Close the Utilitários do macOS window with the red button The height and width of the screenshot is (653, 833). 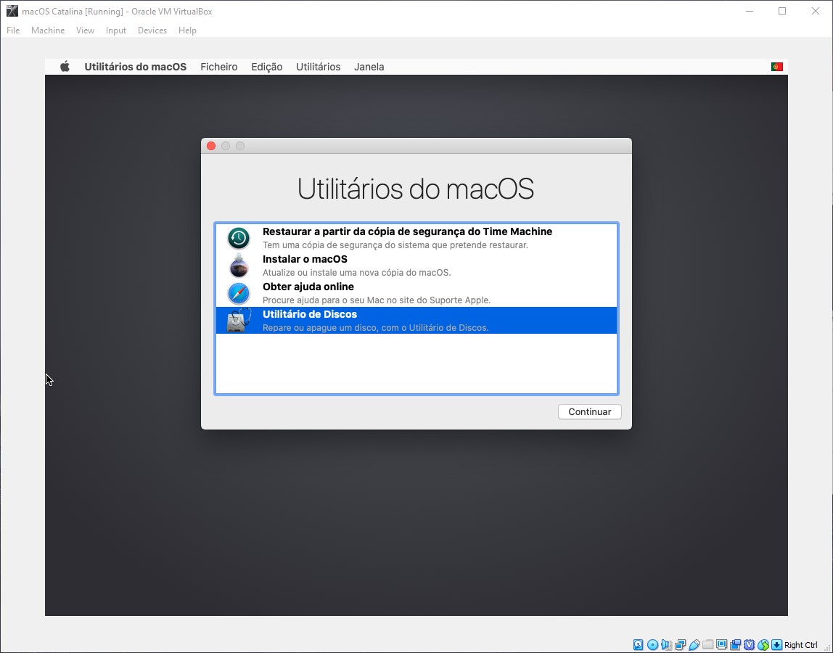(211, 146)
